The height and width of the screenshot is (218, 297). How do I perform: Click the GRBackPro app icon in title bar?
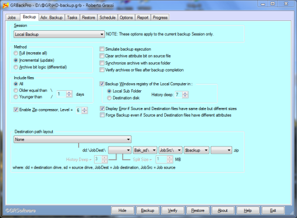point(5,5)
